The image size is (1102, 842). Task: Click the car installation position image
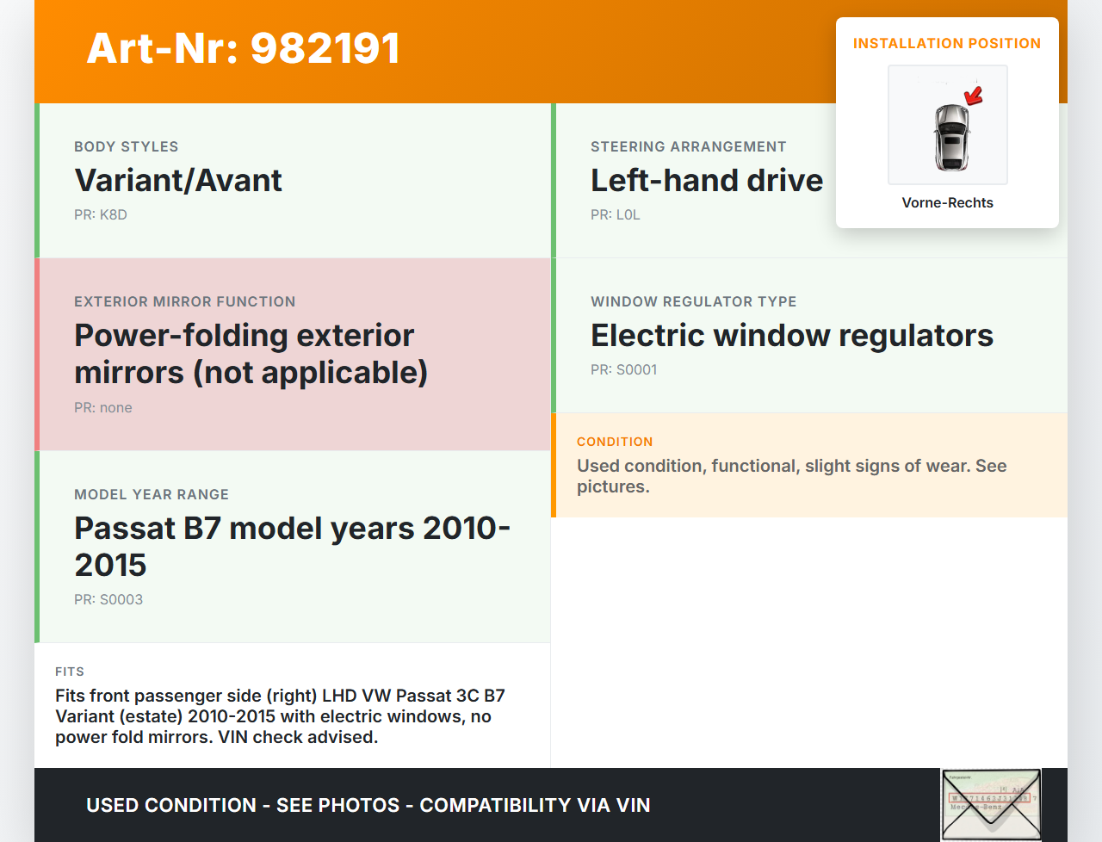(x=948, y=125)
